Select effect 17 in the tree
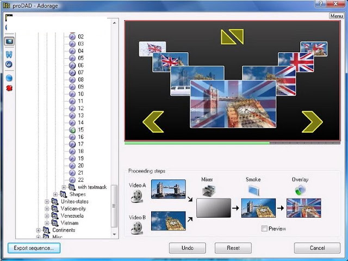Image resolution: width=348 pixels, height=261 pixels. [x=77, y=144]
